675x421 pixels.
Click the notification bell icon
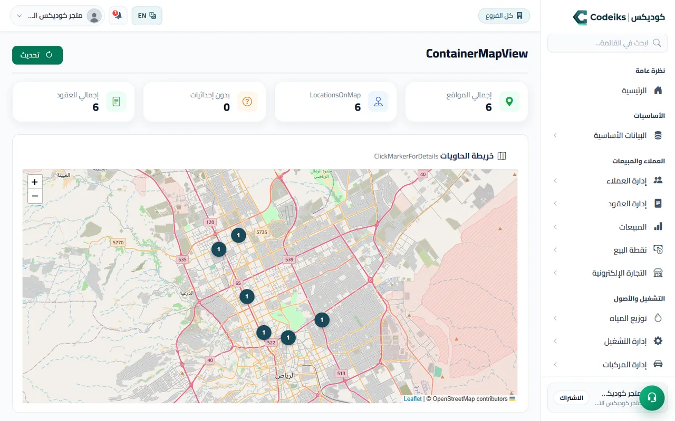118,16
